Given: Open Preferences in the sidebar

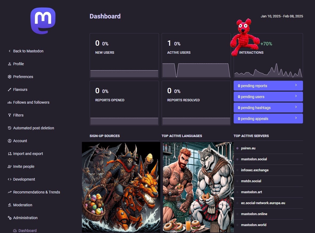Looking at the screenshot, I should click(x=23, y=77).
